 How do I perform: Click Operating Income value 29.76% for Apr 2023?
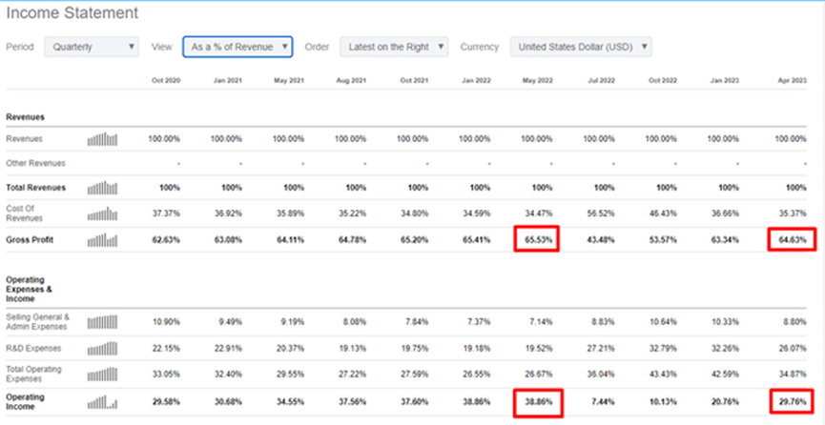pos(793,402)
